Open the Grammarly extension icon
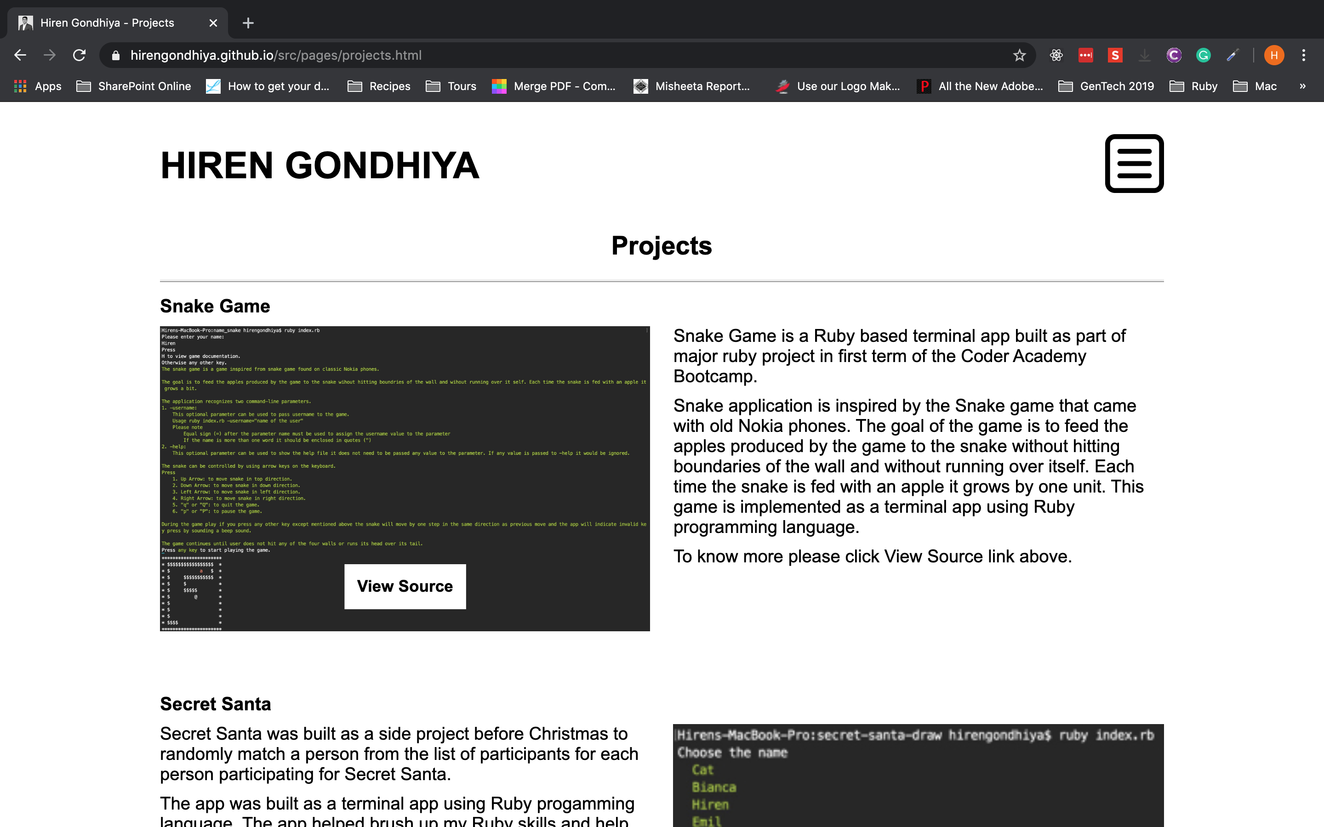 [1203, 55]
